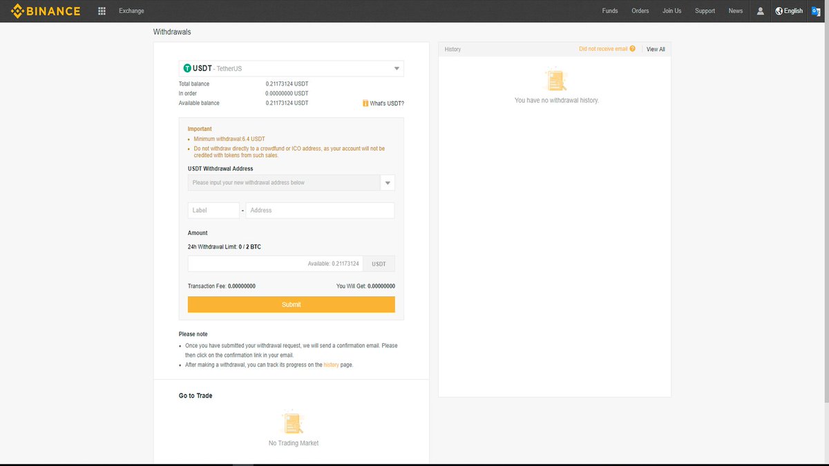829x466 pixels.
Task: Click the Minimum withdrawal 6.4 USDT notice
Action: pyautogui.click(x=230, y=139)
